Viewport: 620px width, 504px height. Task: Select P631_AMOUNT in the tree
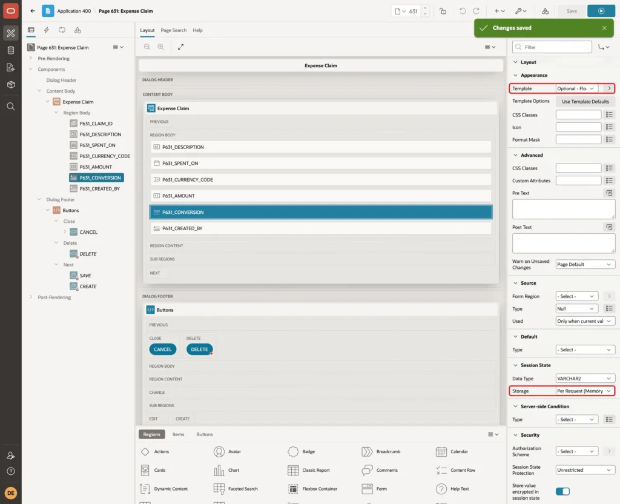[96, 167]
